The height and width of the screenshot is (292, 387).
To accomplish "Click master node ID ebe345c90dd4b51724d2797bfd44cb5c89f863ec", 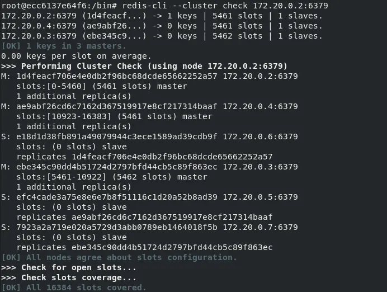I will point(117,167).
